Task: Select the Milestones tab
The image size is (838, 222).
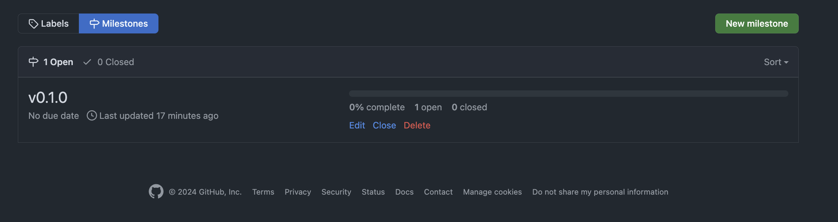Action: 118,23
